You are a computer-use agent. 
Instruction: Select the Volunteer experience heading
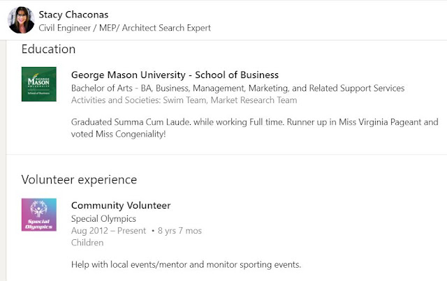click(79, 179)
